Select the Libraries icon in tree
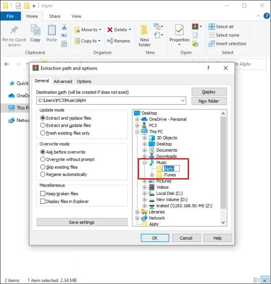Screen dimensions: 271x284 (144, 212)
